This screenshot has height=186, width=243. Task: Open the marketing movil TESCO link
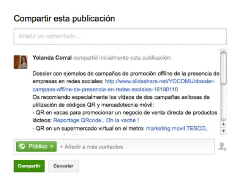(176, 128)
